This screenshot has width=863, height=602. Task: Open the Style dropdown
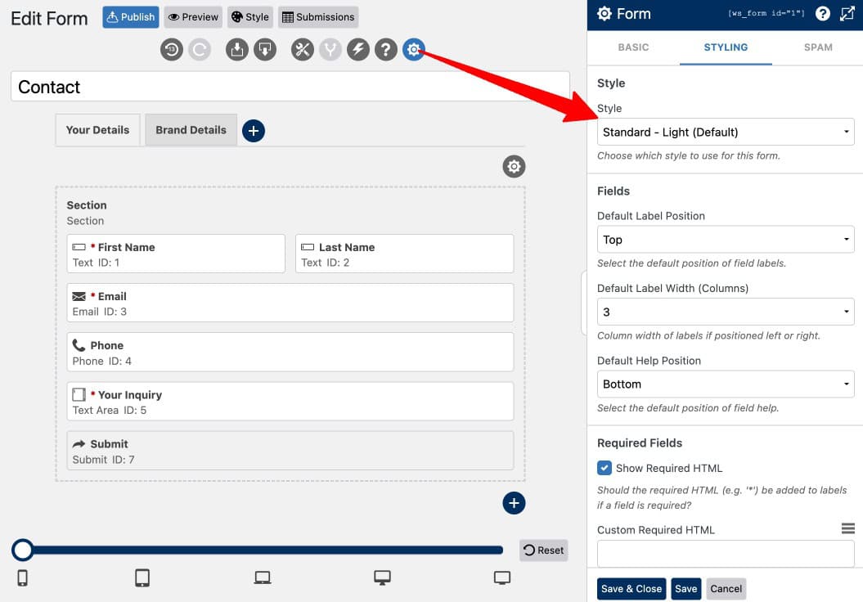726,132
